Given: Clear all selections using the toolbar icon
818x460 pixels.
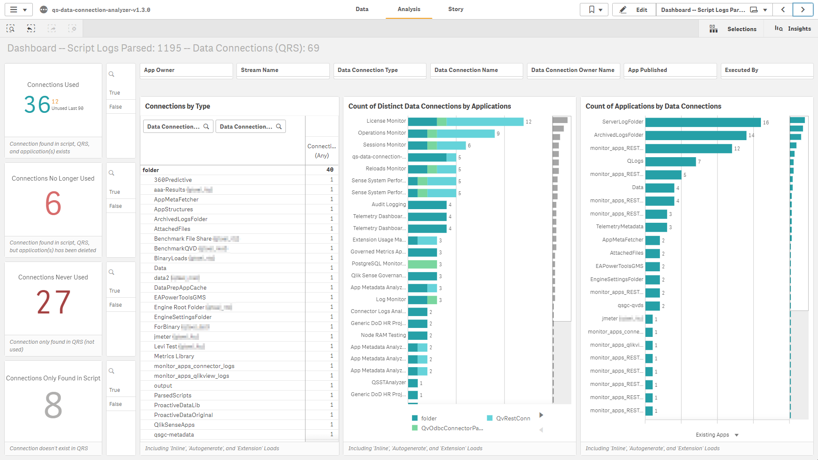Looking at the screenshot, I should tap(72, 28).
